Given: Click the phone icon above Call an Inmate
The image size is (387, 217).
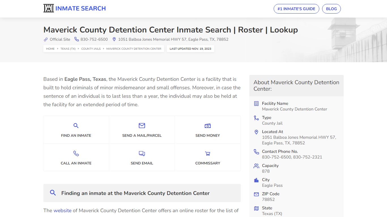Looking at the screenshot, I should [76, 153].
